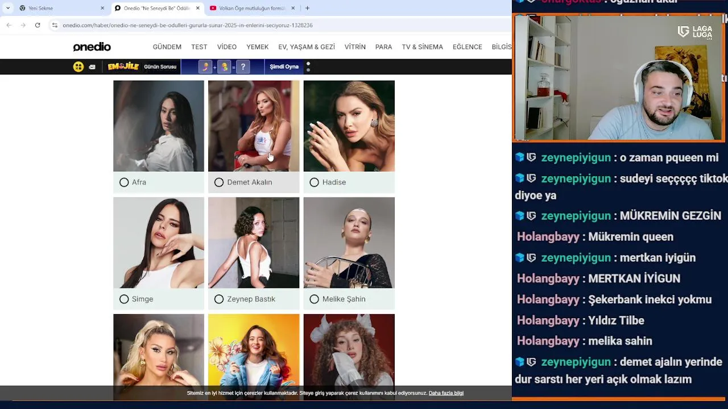728x409 pixels.
Task: Close the Onedio tab
Action: (198, 8)
